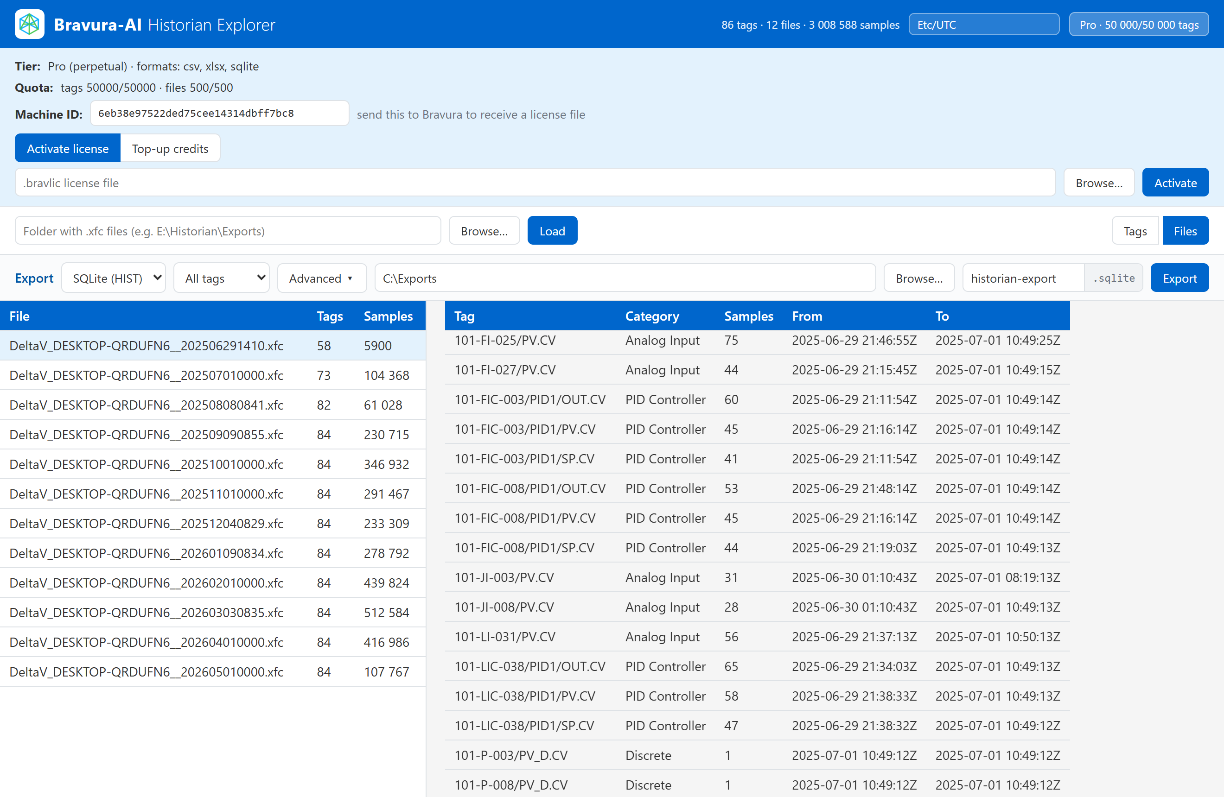Open the Etc/UTC timezone selector
Image resolution: width=1224 pixels, height=797 pixels.
pos(984,25)
